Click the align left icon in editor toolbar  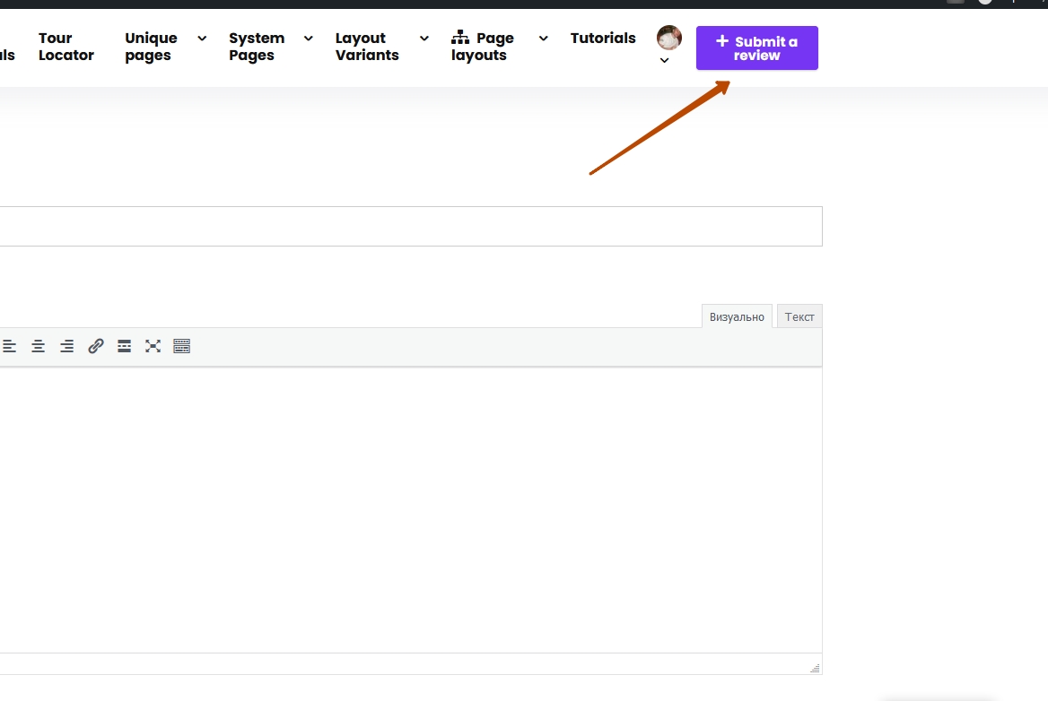coord(9,346)
